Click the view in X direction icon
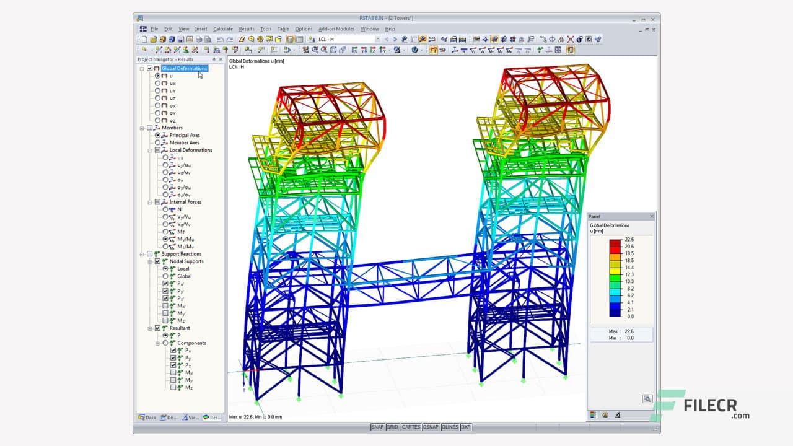 (355, 50)
